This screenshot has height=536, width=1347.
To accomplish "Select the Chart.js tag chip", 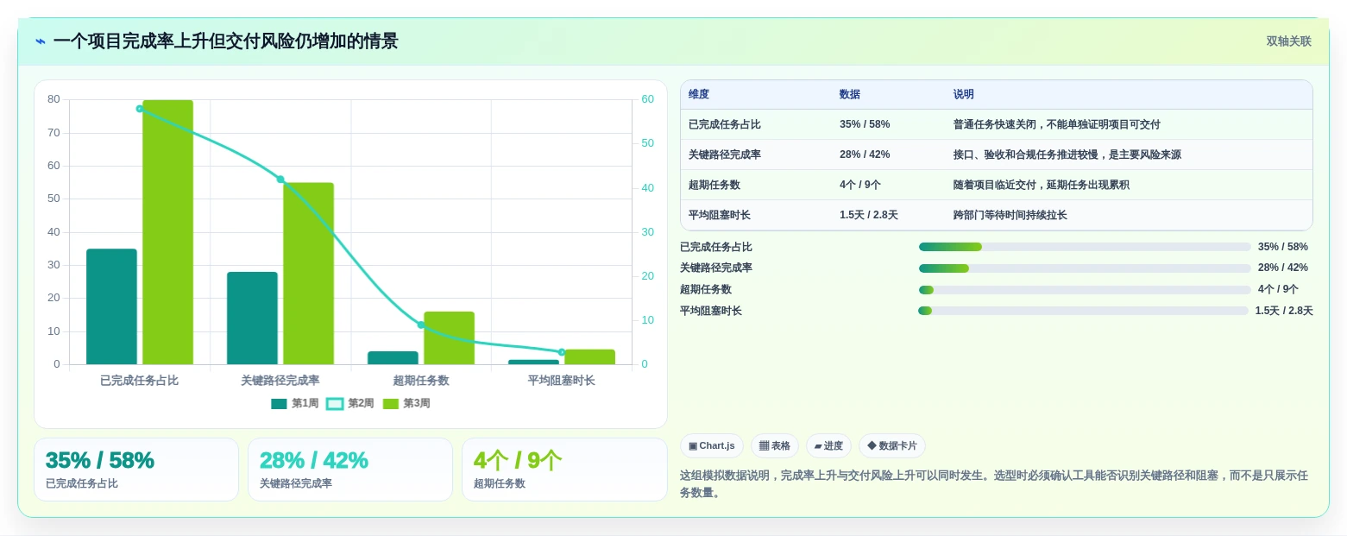I will point(712,445).
